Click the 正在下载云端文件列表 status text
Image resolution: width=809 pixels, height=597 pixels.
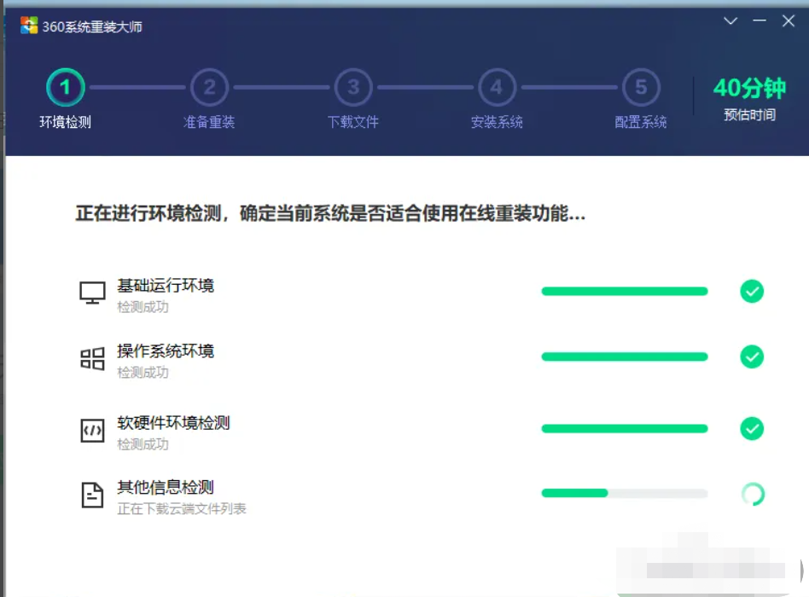coord(182,509)
